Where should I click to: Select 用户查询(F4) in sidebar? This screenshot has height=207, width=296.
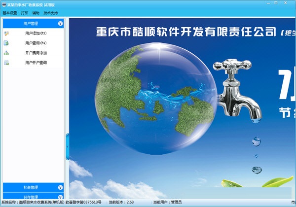36,43
